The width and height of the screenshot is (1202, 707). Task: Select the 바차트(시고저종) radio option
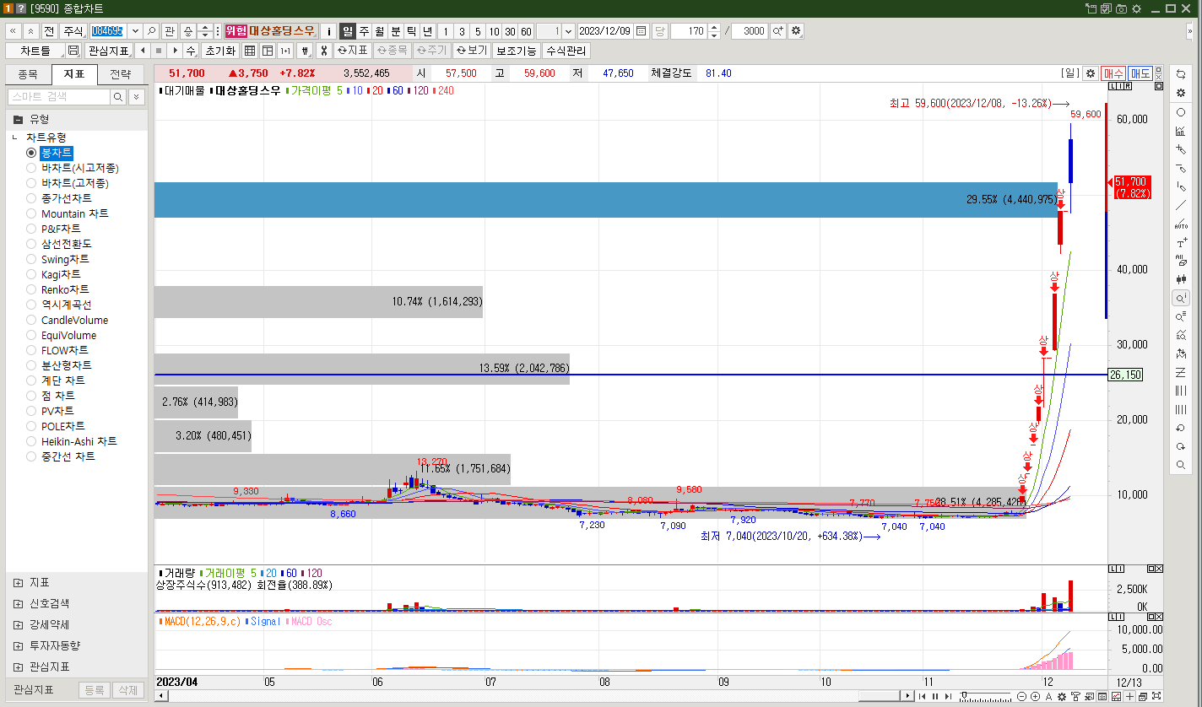pos(31,168)
